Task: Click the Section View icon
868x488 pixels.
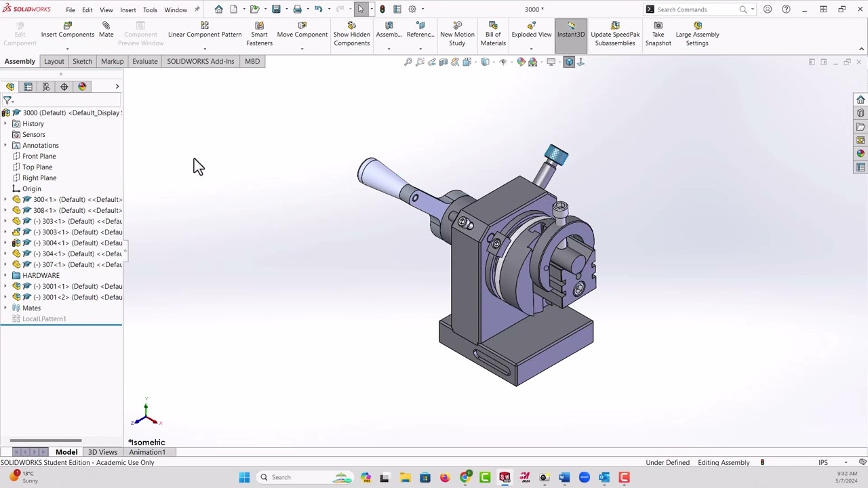Action: pos(443,62)
